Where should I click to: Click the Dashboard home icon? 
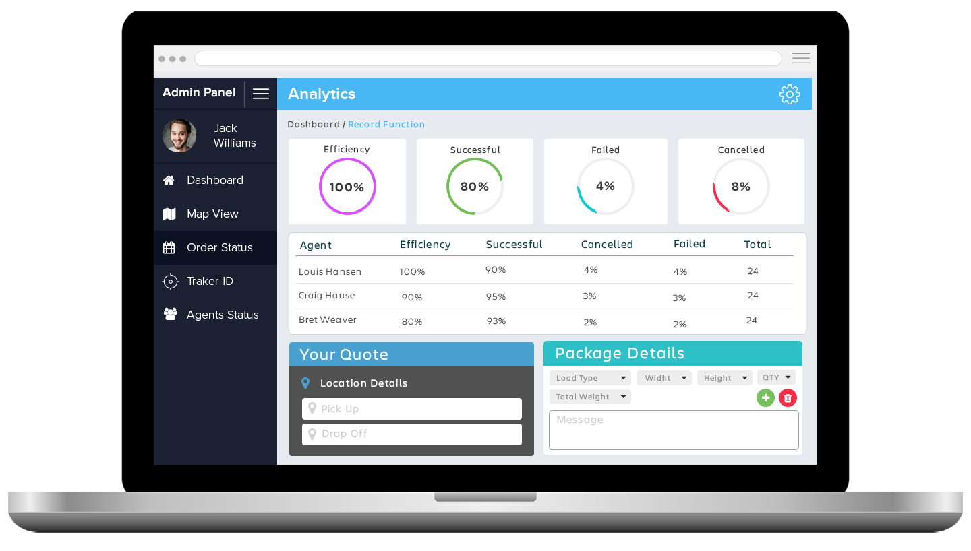tap(169, 181)
